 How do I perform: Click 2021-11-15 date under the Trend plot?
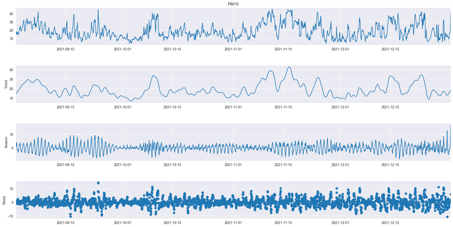[x=283, y=107]
